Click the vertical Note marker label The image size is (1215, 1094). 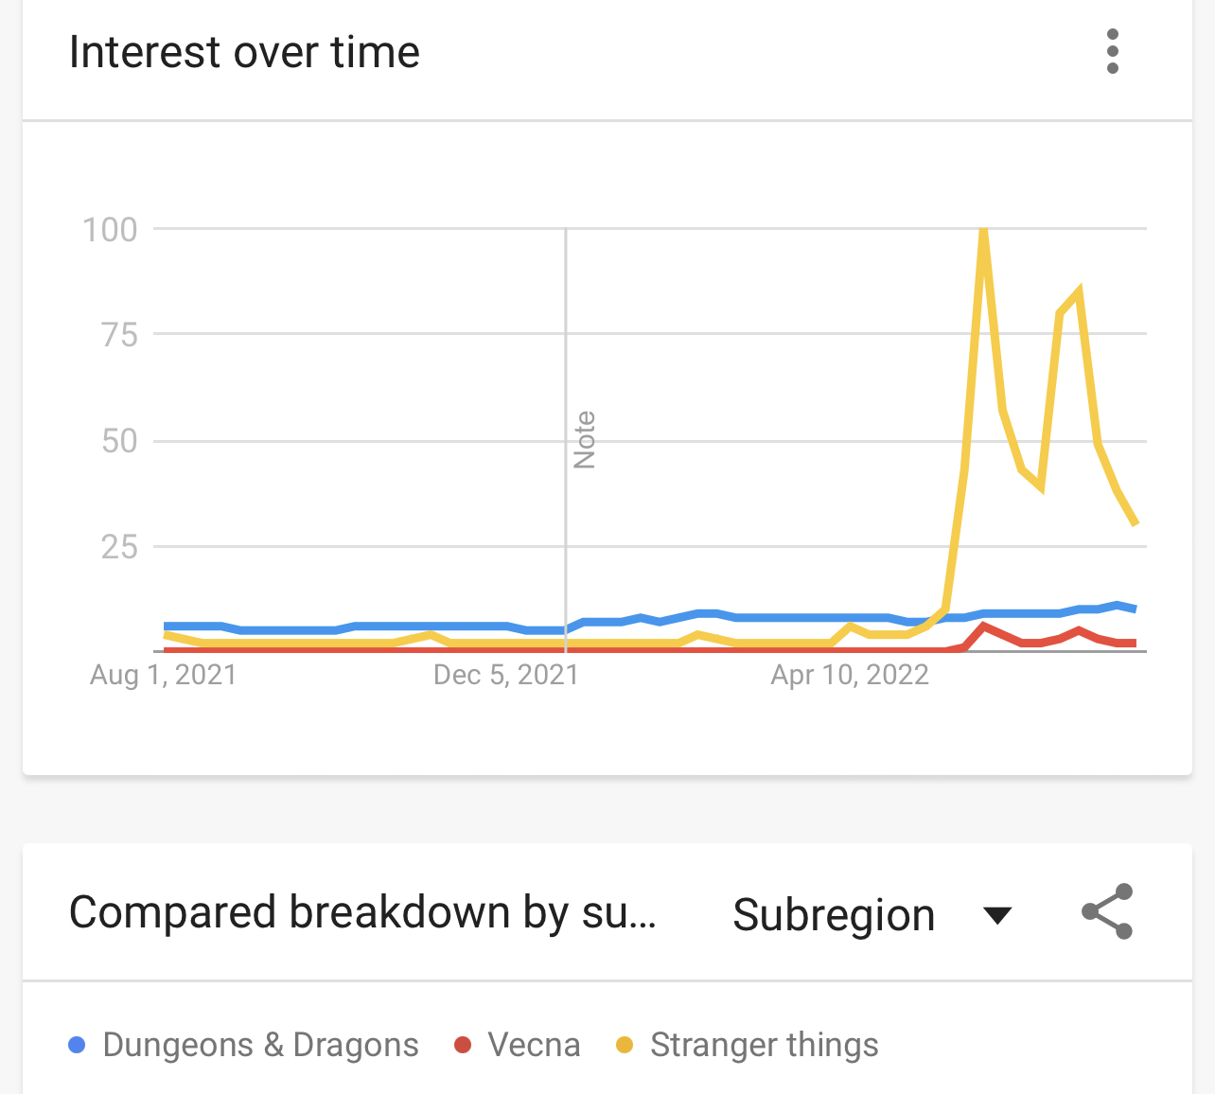click(585, 440)
